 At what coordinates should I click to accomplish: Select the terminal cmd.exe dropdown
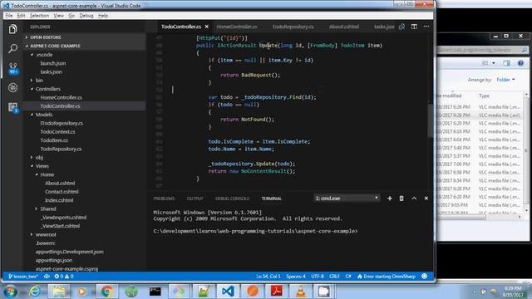(347, 199)
